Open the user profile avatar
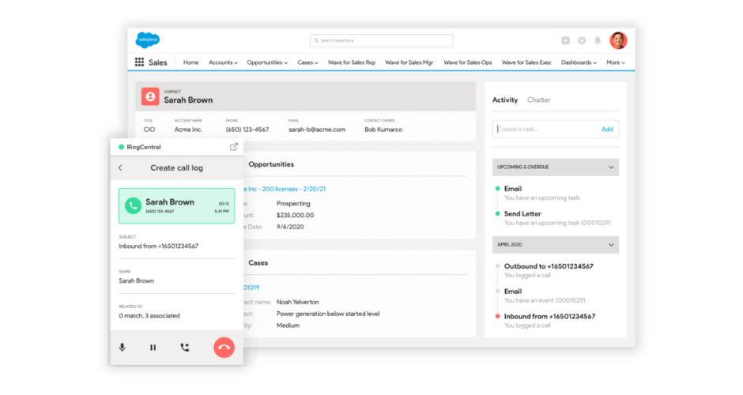743x395 pixels. pos(618,41)
